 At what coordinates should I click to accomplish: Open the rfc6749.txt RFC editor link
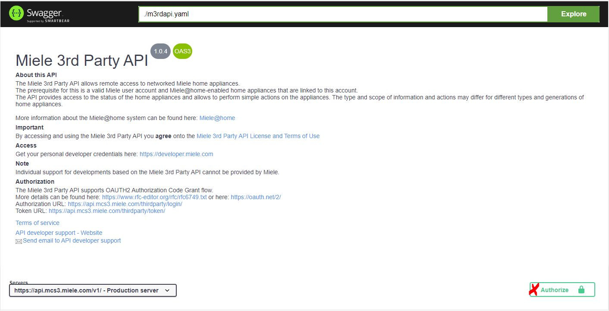pos(154,197)
